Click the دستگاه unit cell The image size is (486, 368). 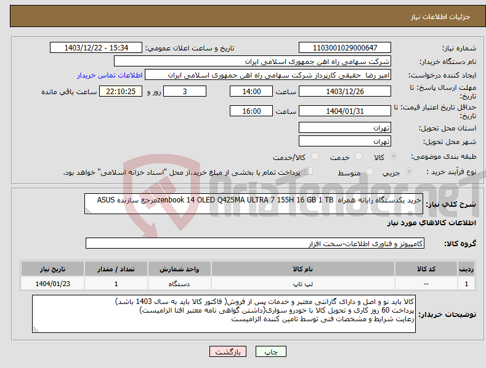[179, 284]
